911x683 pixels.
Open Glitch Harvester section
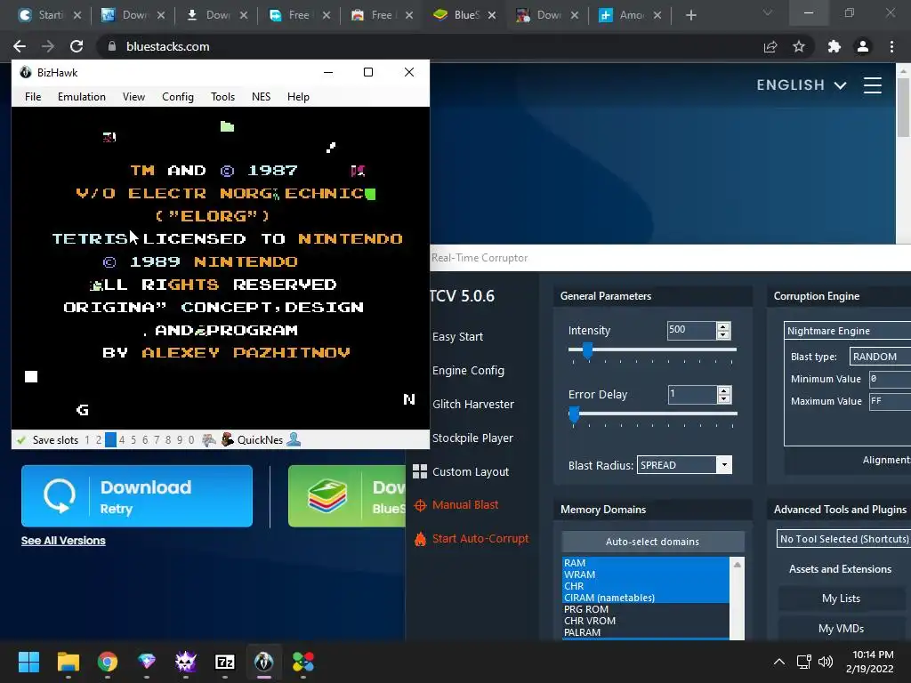point(473,405)
